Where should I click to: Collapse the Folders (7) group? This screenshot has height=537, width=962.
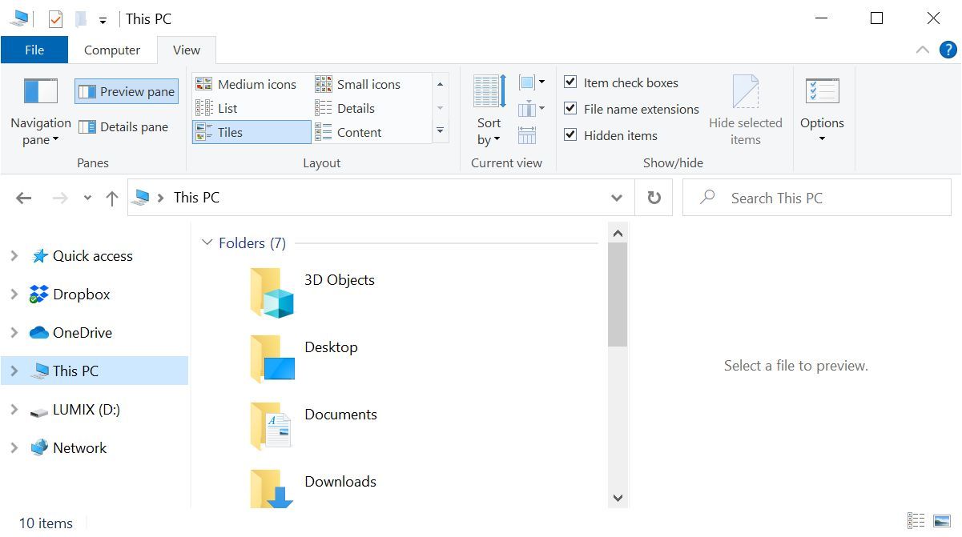coord(207,242)
